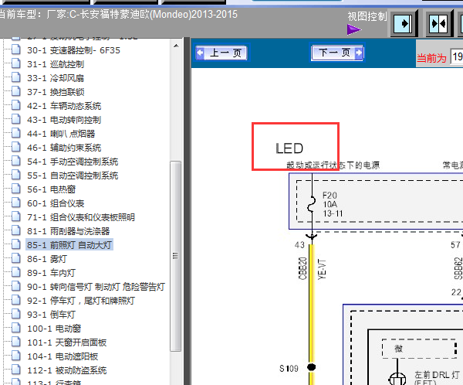463x385 pixels.
Task: Open 43-1 电动转向控制 diagram
Action: pyautogui.click(x=64, y=120)
